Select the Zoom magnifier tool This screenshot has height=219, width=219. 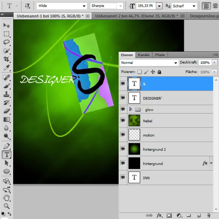pyautogui.click(x=7, y=206)
